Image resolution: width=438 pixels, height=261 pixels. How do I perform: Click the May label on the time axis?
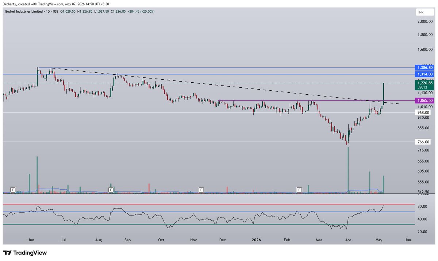tap(378, 240)
